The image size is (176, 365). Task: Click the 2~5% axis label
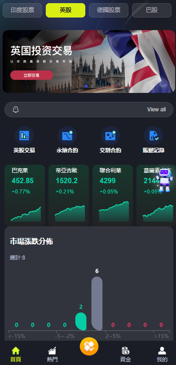pos(113,336)
